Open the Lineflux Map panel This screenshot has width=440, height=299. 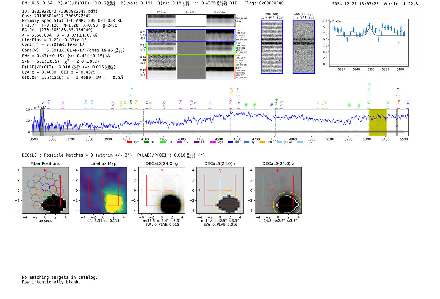103,190
